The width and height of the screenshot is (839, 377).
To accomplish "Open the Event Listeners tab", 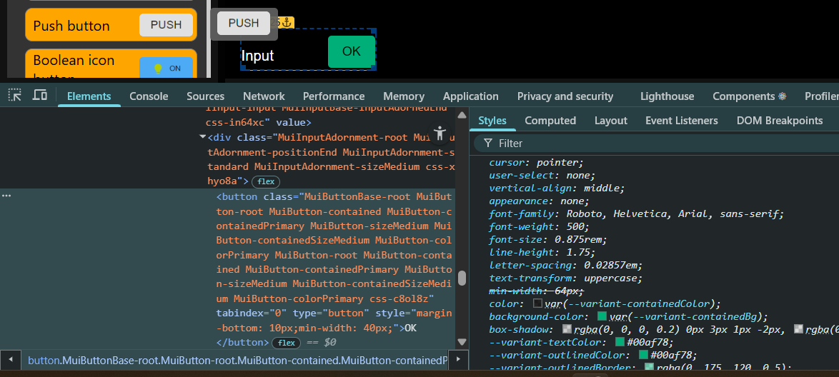I will pos(681,121).
